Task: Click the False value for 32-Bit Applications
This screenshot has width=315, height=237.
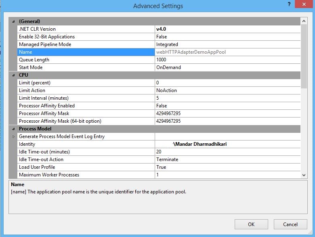Action: (x=228, y=37)
